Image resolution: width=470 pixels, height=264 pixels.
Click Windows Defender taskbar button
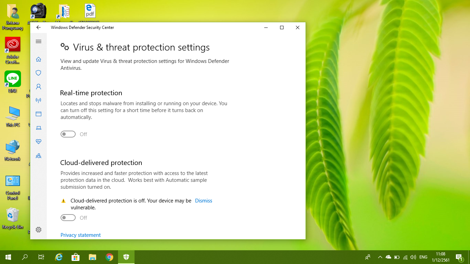click(126, 257)
